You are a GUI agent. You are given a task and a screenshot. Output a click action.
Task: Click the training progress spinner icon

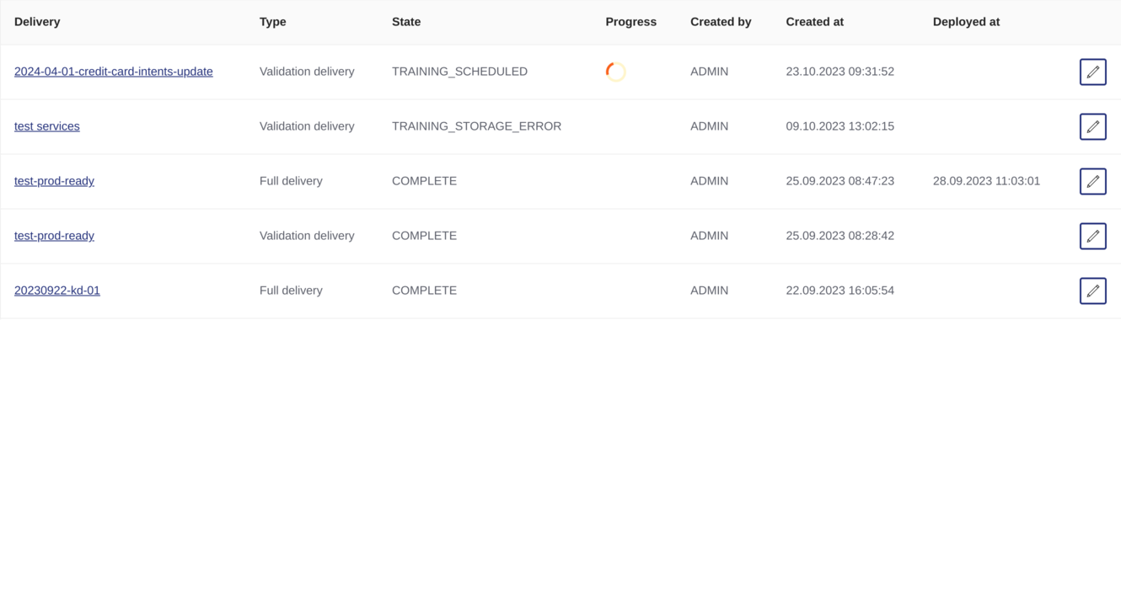click(615, 72)
